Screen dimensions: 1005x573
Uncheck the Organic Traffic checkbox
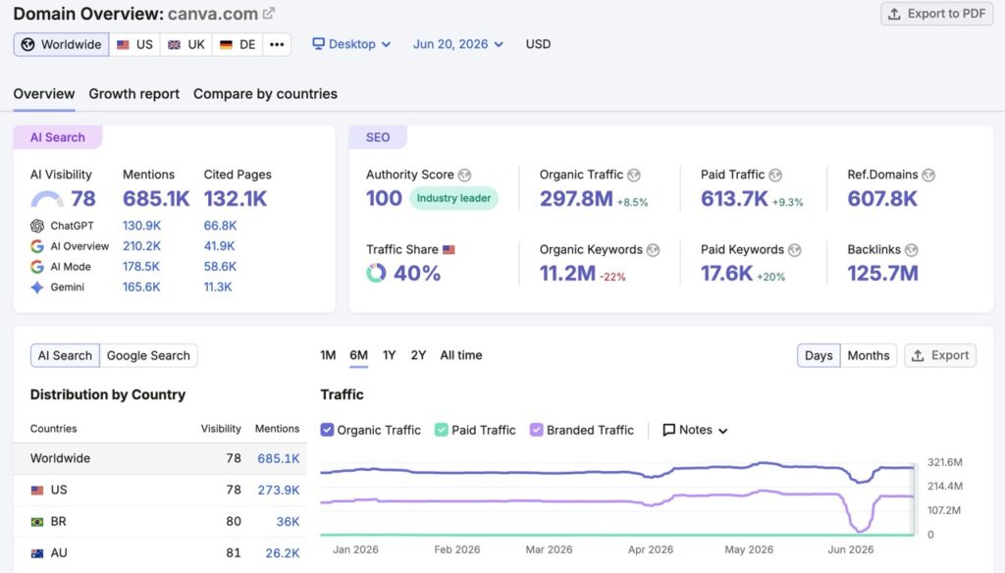tap(327, 430)
